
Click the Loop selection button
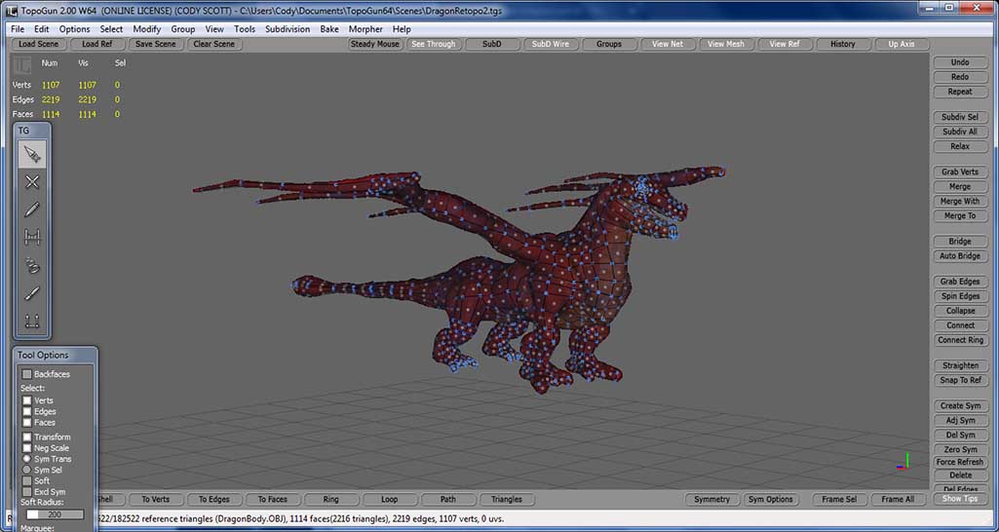pos(389,500)
